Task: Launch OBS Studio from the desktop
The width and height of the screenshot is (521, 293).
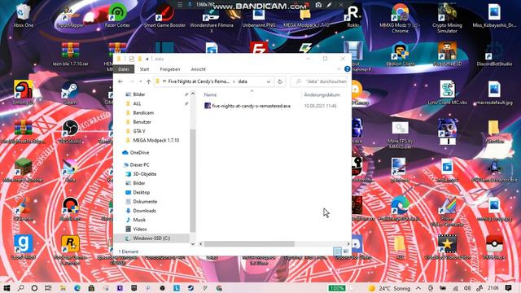Action: click(x=70, y=131)
